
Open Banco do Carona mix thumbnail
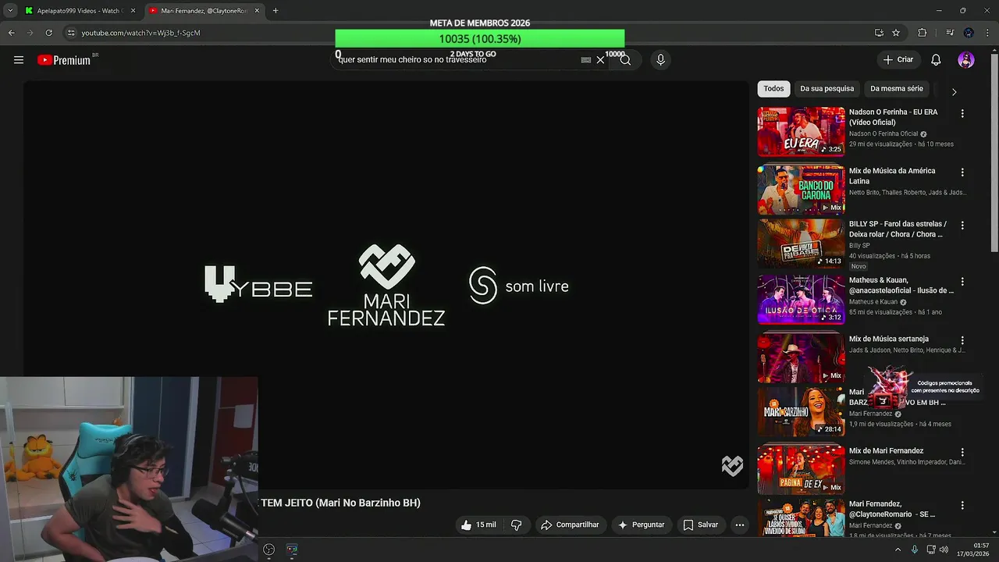801,190
